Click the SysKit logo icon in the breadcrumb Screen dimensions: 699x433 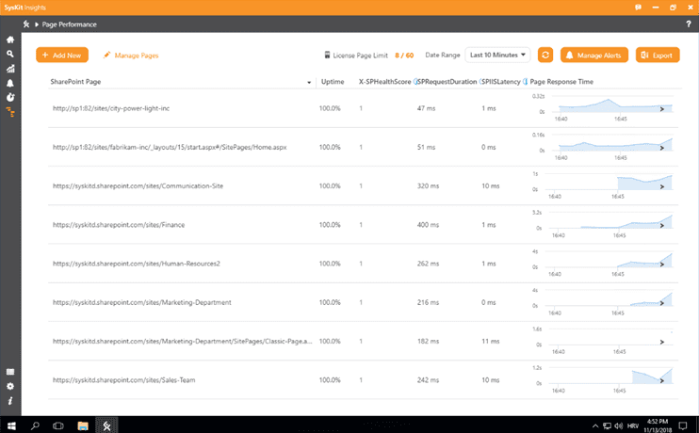pos(26,24)
